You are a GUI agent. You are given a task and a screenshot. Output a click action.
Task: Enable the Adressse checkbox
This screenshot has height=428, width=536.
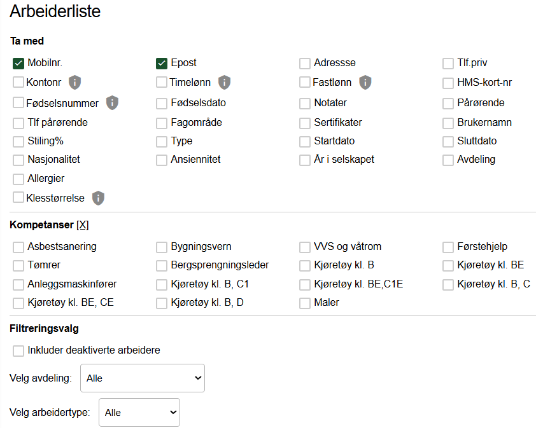pos(305,63)
